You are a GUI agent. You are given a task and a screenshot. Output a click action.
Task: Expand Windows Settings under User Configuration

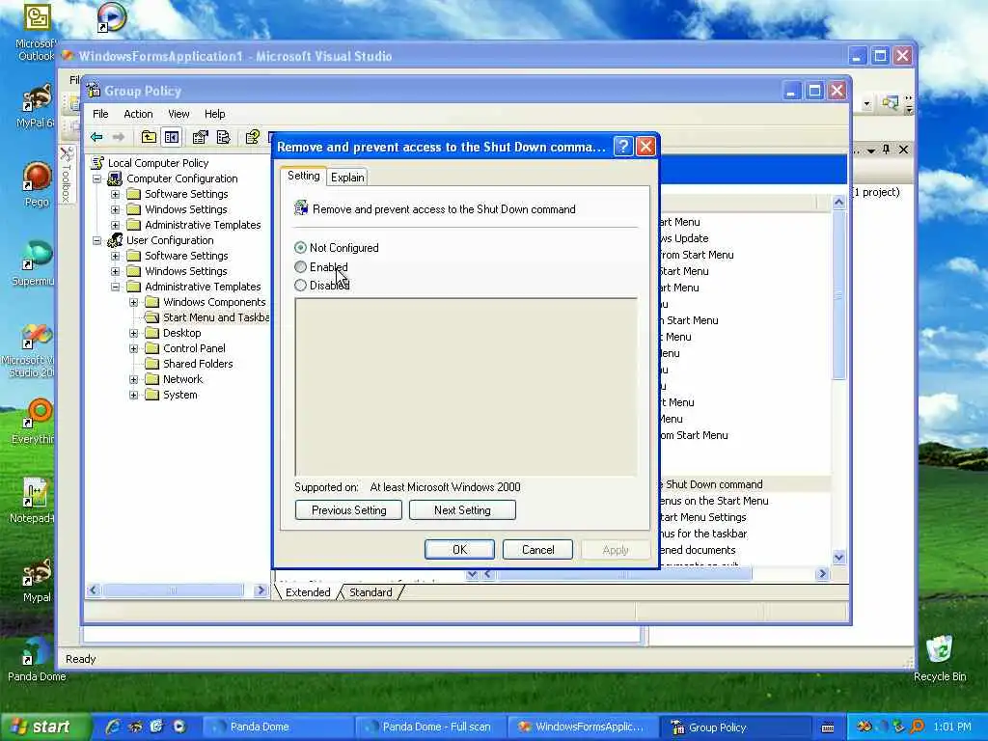(x=116, y=271)
